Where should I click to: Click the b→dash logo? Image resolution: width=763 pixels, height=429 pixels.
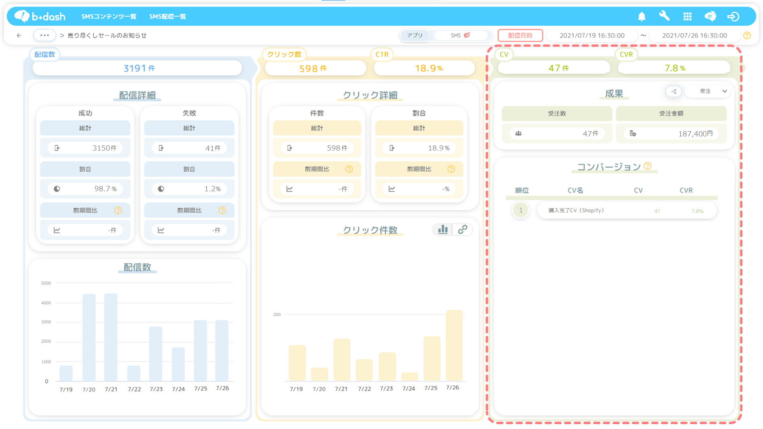[x=40, y=16]
